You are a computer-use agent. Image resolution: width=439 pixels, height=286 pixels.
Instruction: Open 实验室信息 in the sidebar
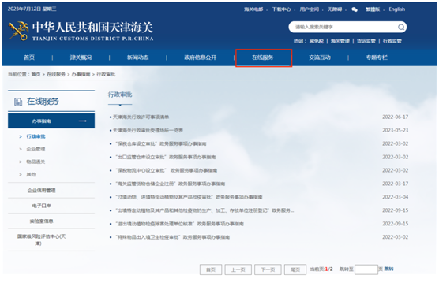point(41,221)
